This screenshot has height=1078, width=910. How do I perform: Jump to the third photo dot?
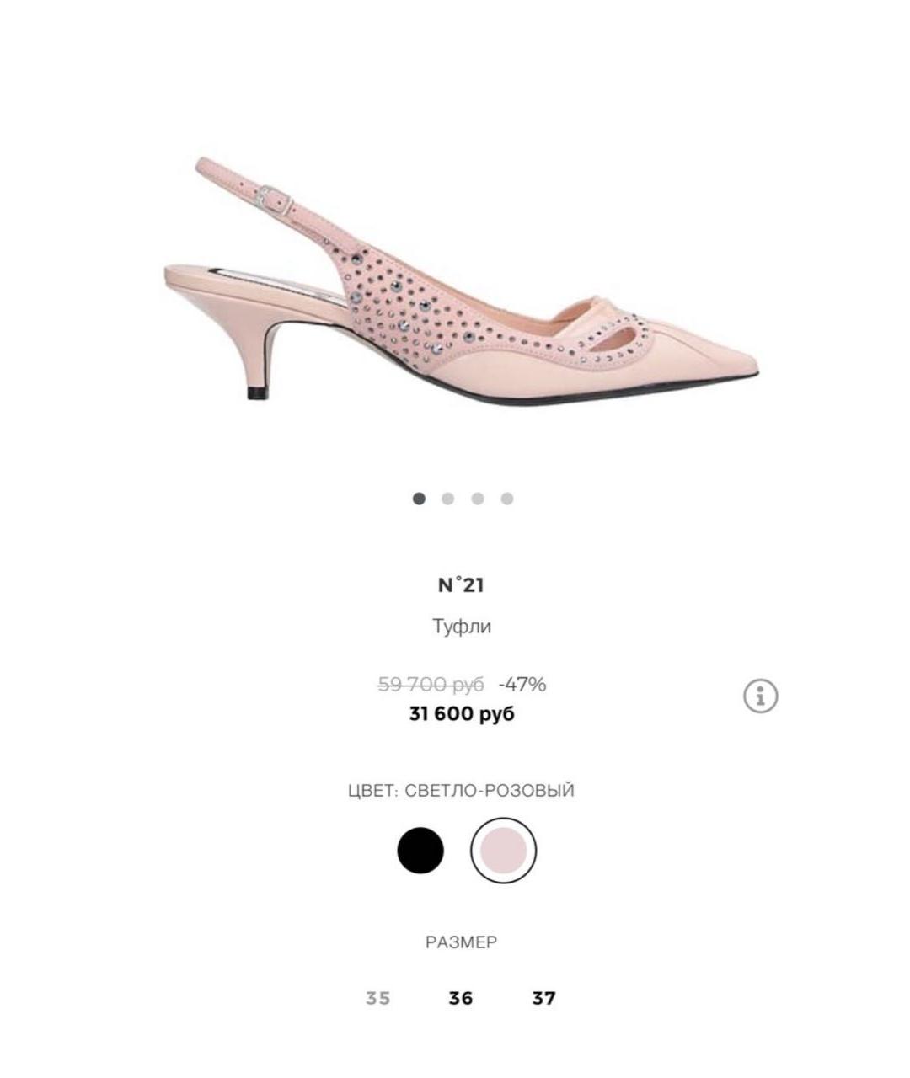pyautogui.click(x=477, y=499)
